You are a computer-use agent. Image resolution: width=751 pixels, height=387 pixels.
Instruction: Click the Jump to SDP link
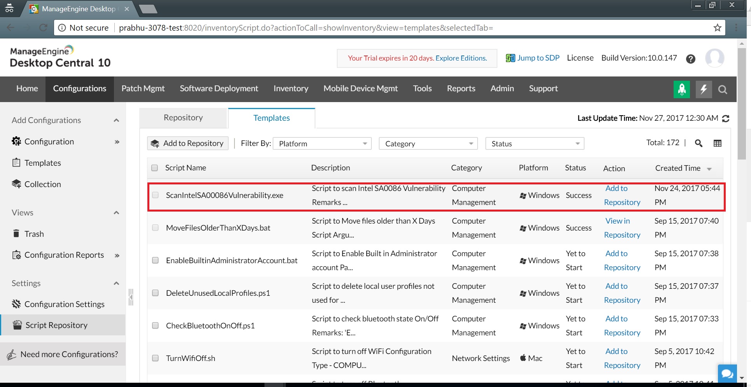pyautogui.click(x=538, y=58)
